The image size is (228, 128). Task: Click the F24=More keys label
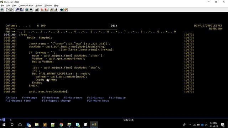pyautogui.click(x=98, y=101)
